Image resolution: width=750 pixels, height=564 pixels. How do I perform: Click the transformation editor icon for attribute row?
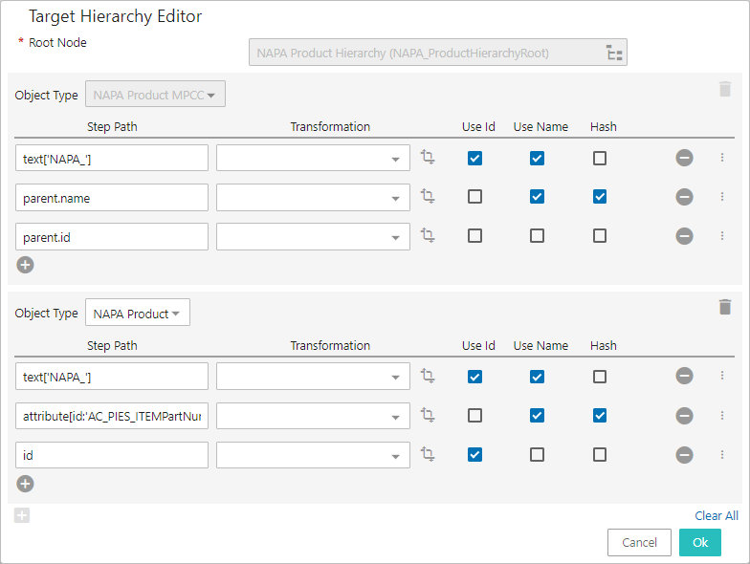[x=428, y=415]
